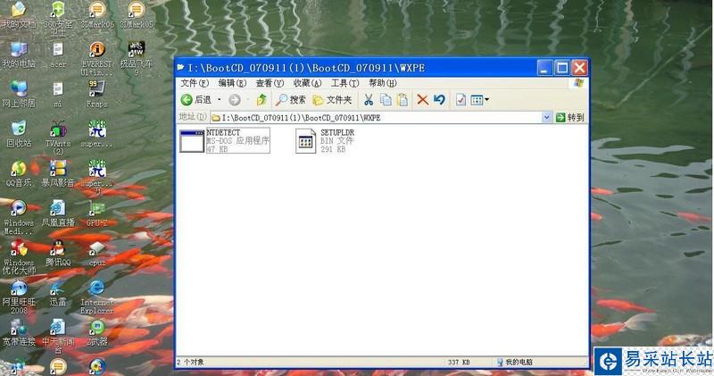The width and height of the screenshot is (714, 376).
Task: Select 宽带连接 desktop shortcut
Action: pyautogui.click(x=19, y=333)
